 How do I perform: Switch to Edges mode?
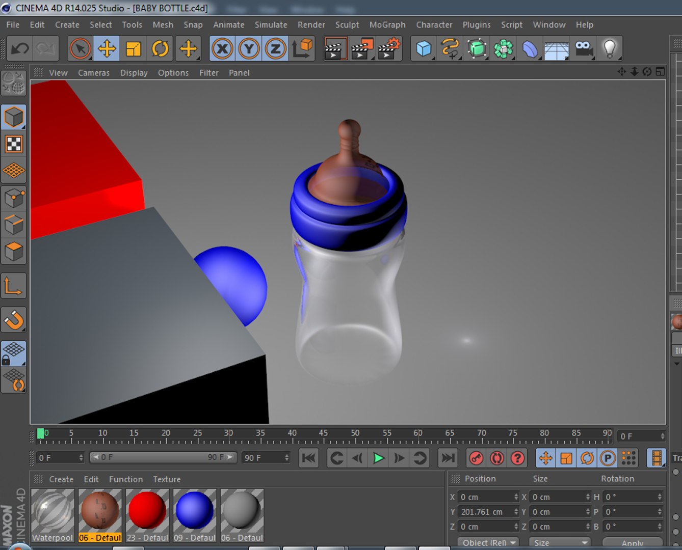(14, 225)
